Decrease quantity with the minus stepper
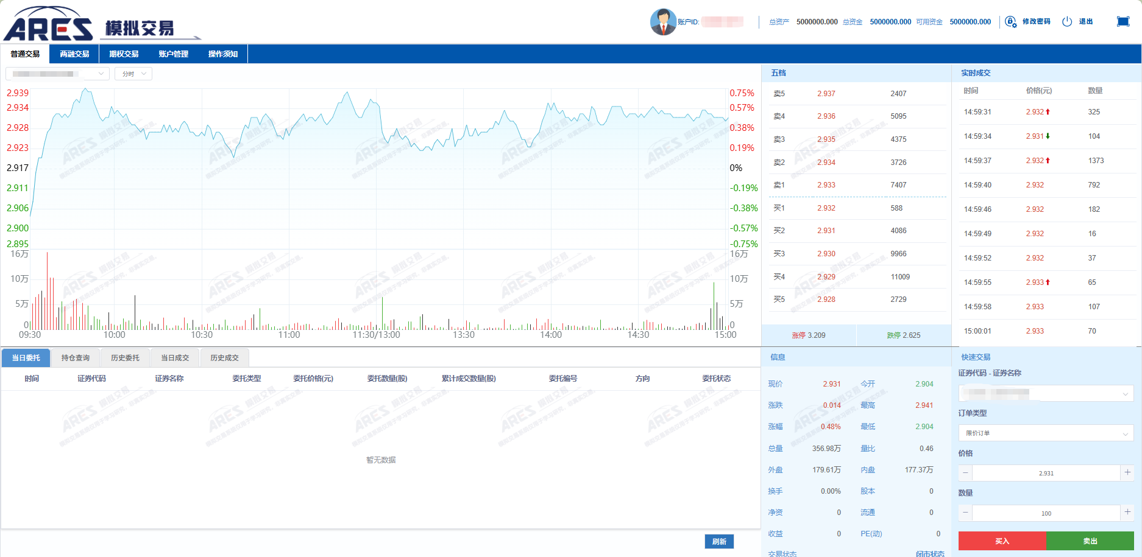 [965, 513]
